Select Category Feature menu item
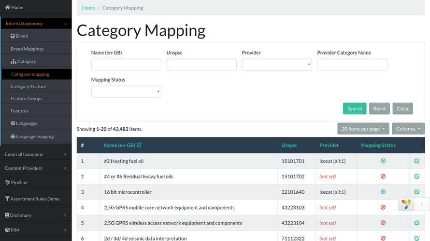Screen dimensions: 430x241 [x=29, y=86]
